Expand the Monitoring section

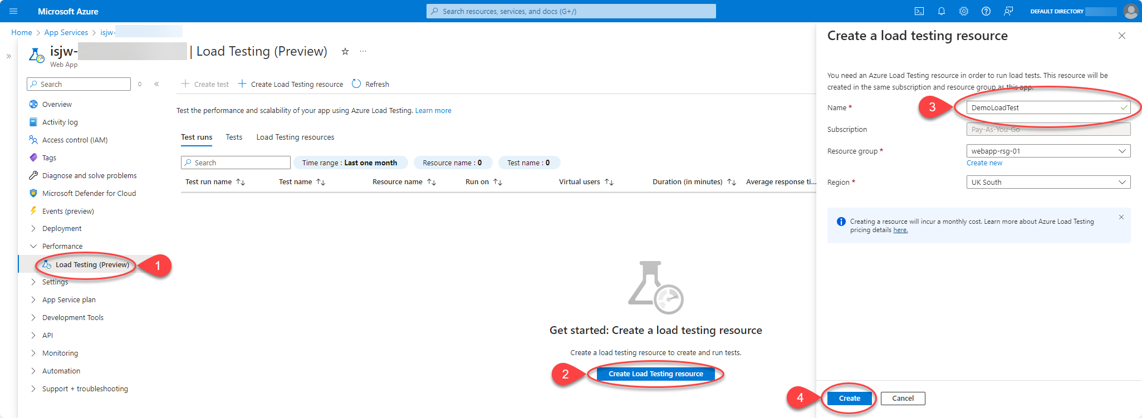33,353
